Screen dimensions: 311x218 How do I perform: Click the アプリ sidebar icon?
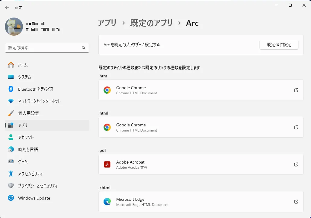click(11, 125)
